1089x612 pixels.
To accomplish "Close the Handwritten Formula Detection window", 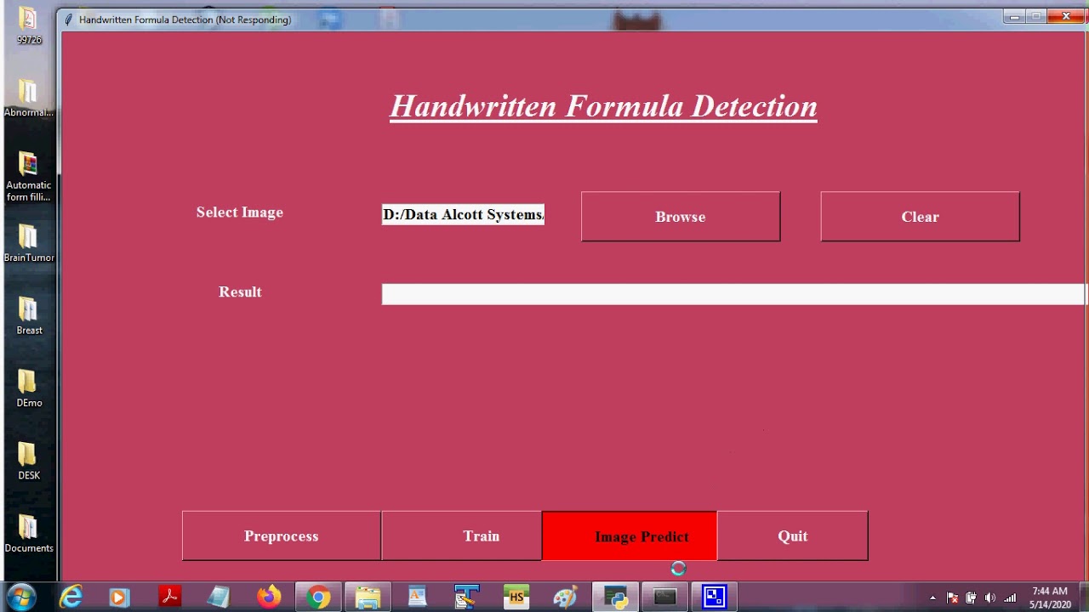I will tap(1066, 16).
